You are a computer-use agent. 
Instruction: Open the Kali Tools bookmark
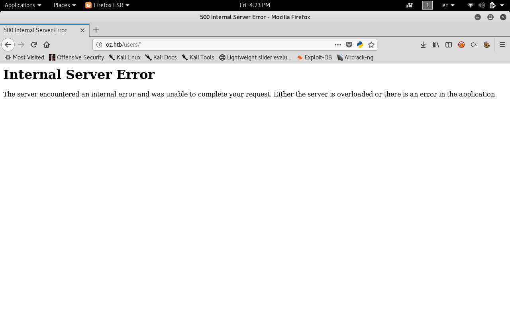(198, 57)
